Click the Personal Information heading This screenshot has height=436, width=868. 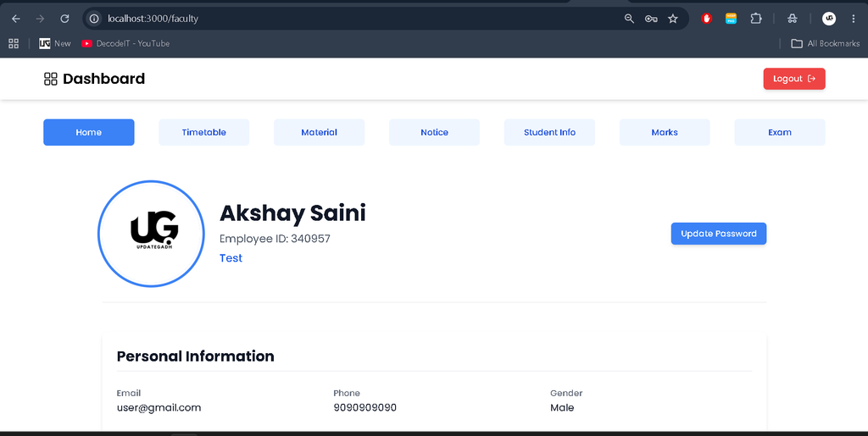click(x=196, y=356)
